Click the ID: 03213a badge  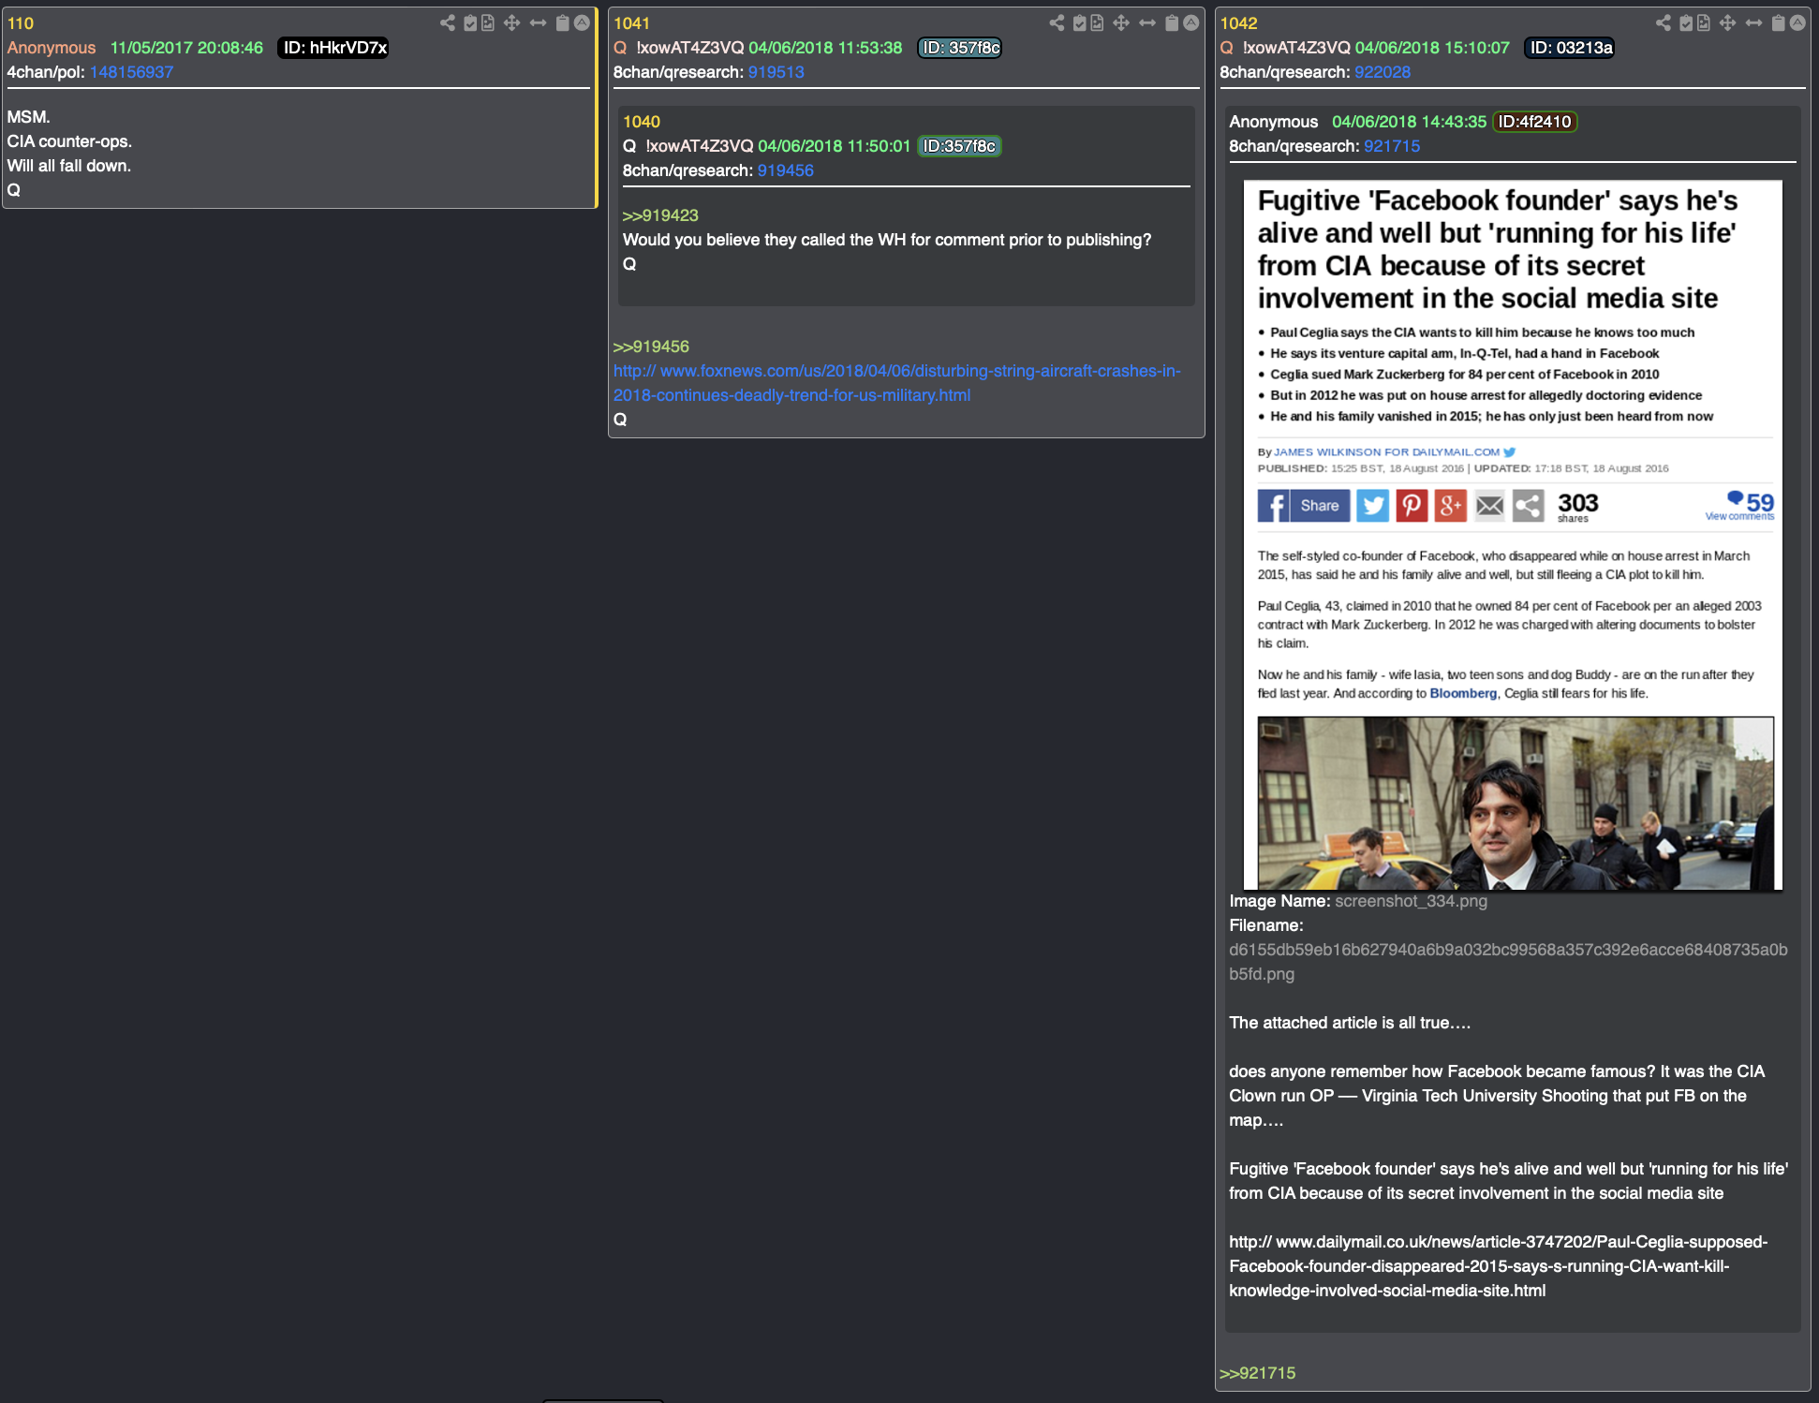pyautogui.click(x=1571, y=48)
